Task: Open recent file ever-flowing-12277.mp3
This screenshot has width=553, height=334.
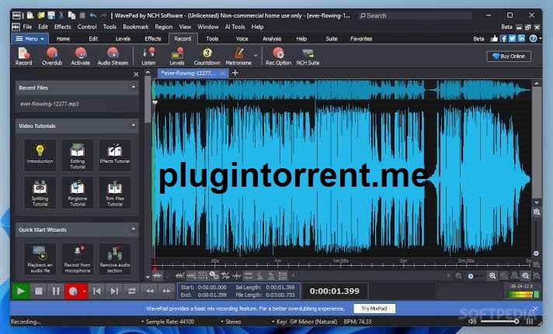Action: coord(77,104)
